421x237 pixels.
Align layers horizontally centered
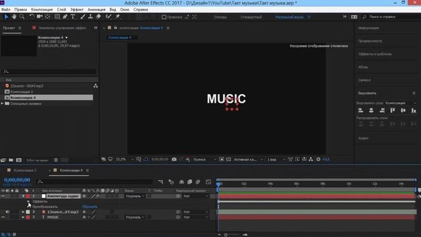(x=371, y=111)
